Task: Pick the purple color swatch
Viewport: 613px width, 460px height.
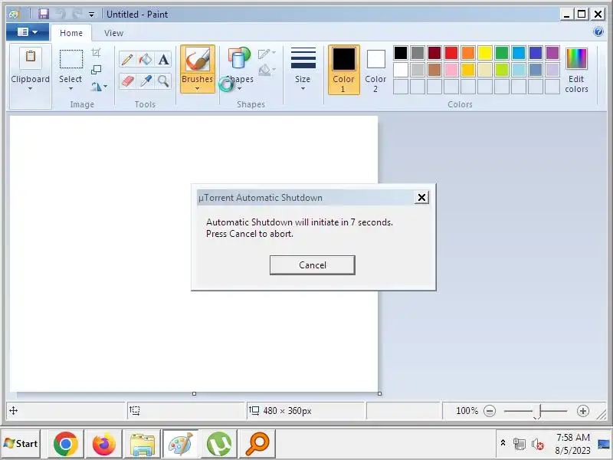Action: (x=552, y=53)
